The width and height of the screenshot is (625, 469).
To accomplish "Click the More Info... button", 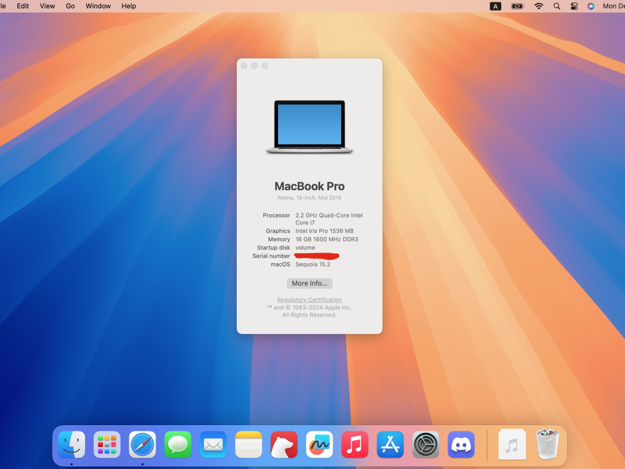I will [x=309, y=283].
